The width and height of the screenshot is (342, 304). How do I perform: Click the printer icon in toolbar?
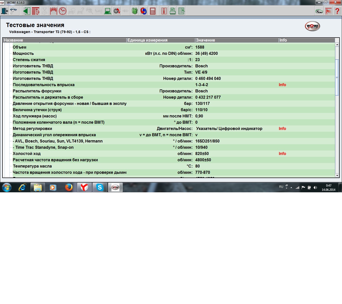(173, 11)
